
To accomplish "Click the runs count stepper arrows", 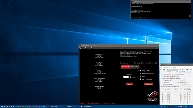I will point(128,77).
